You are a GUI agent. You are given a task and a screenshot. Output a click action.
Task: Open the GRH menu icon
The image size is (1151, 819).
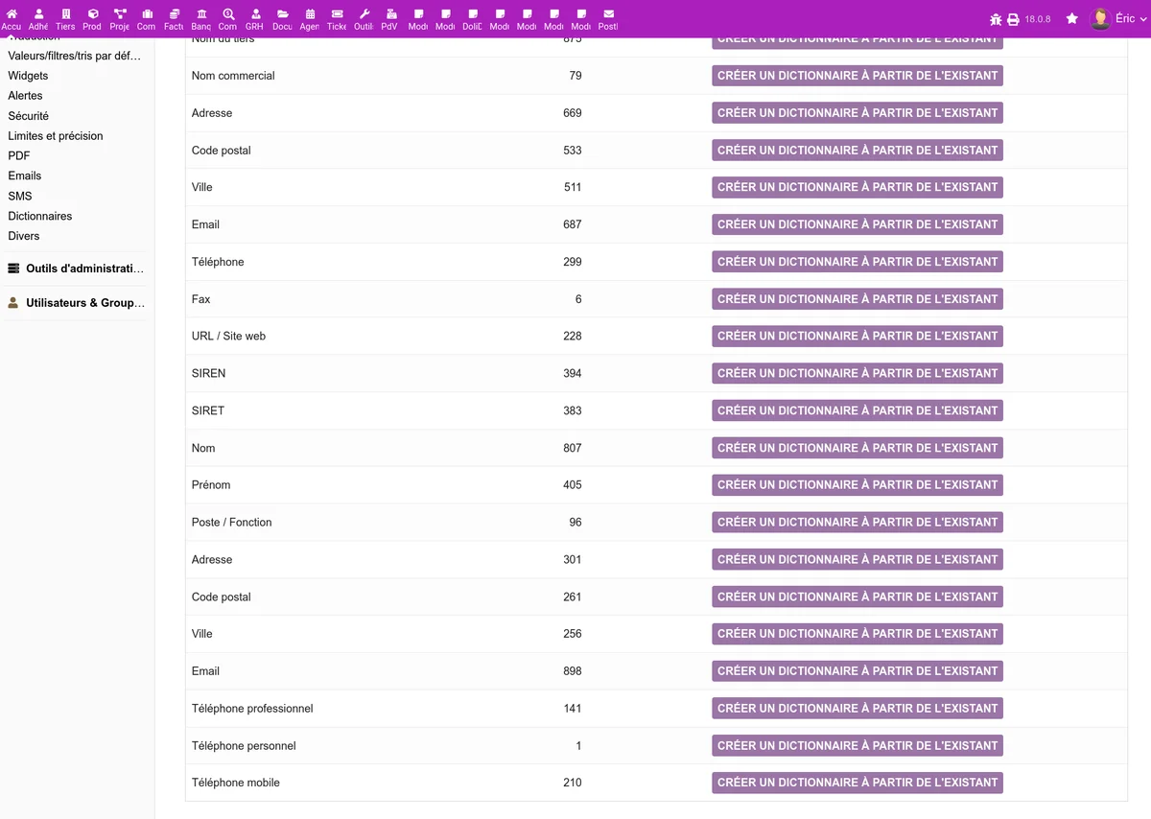tap(255, 14)
